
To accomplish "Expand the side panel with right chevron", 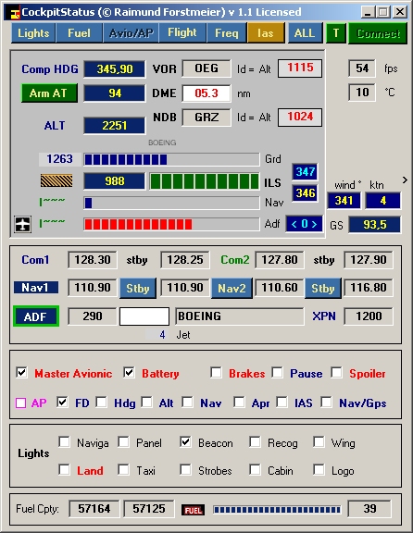I will 405,180.
